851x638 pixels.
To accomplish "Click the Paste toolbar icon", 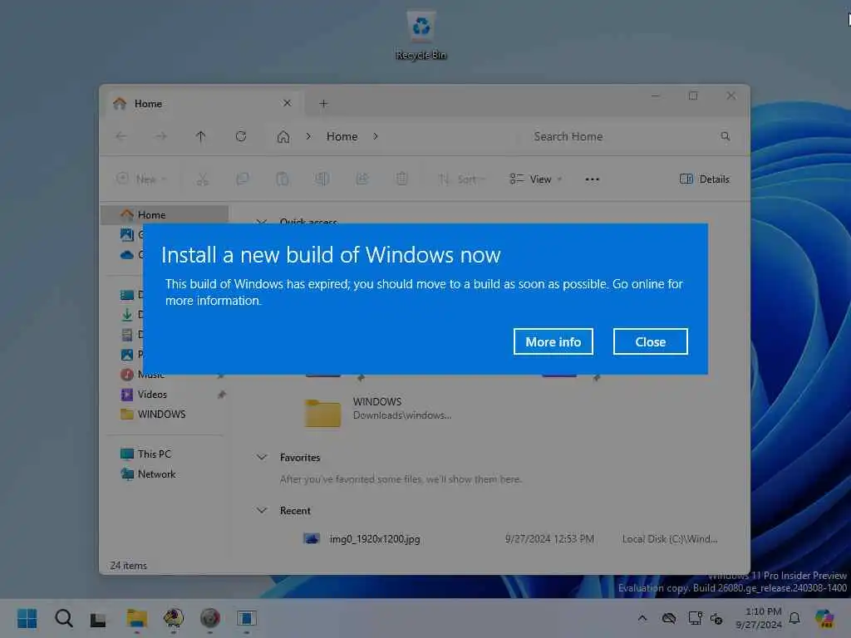I will pyautogui.click(x=283, y=179).
